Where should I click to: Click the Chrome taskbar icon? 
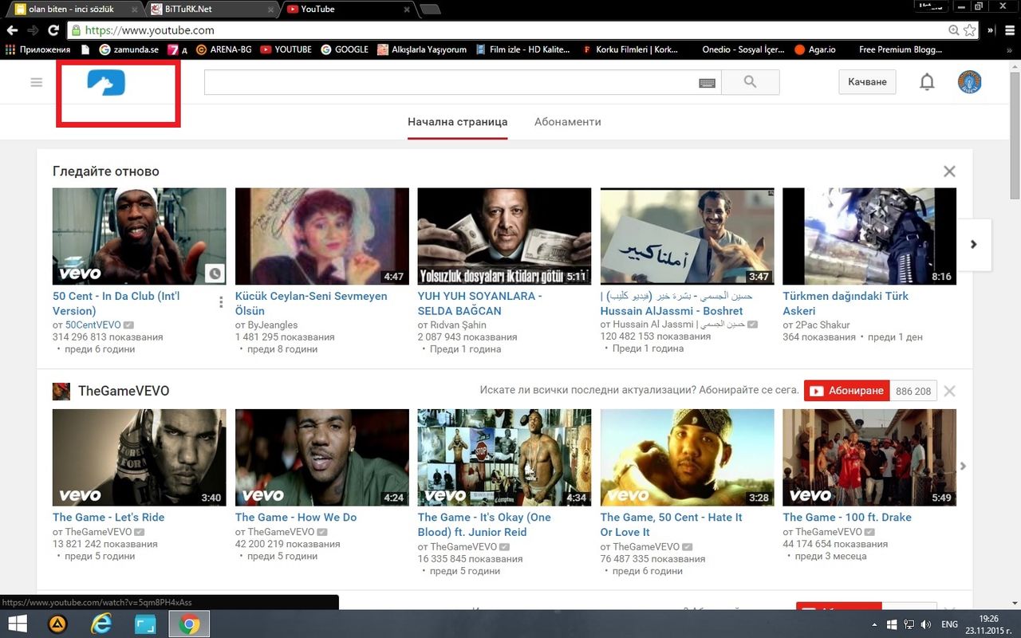[189, 624]
